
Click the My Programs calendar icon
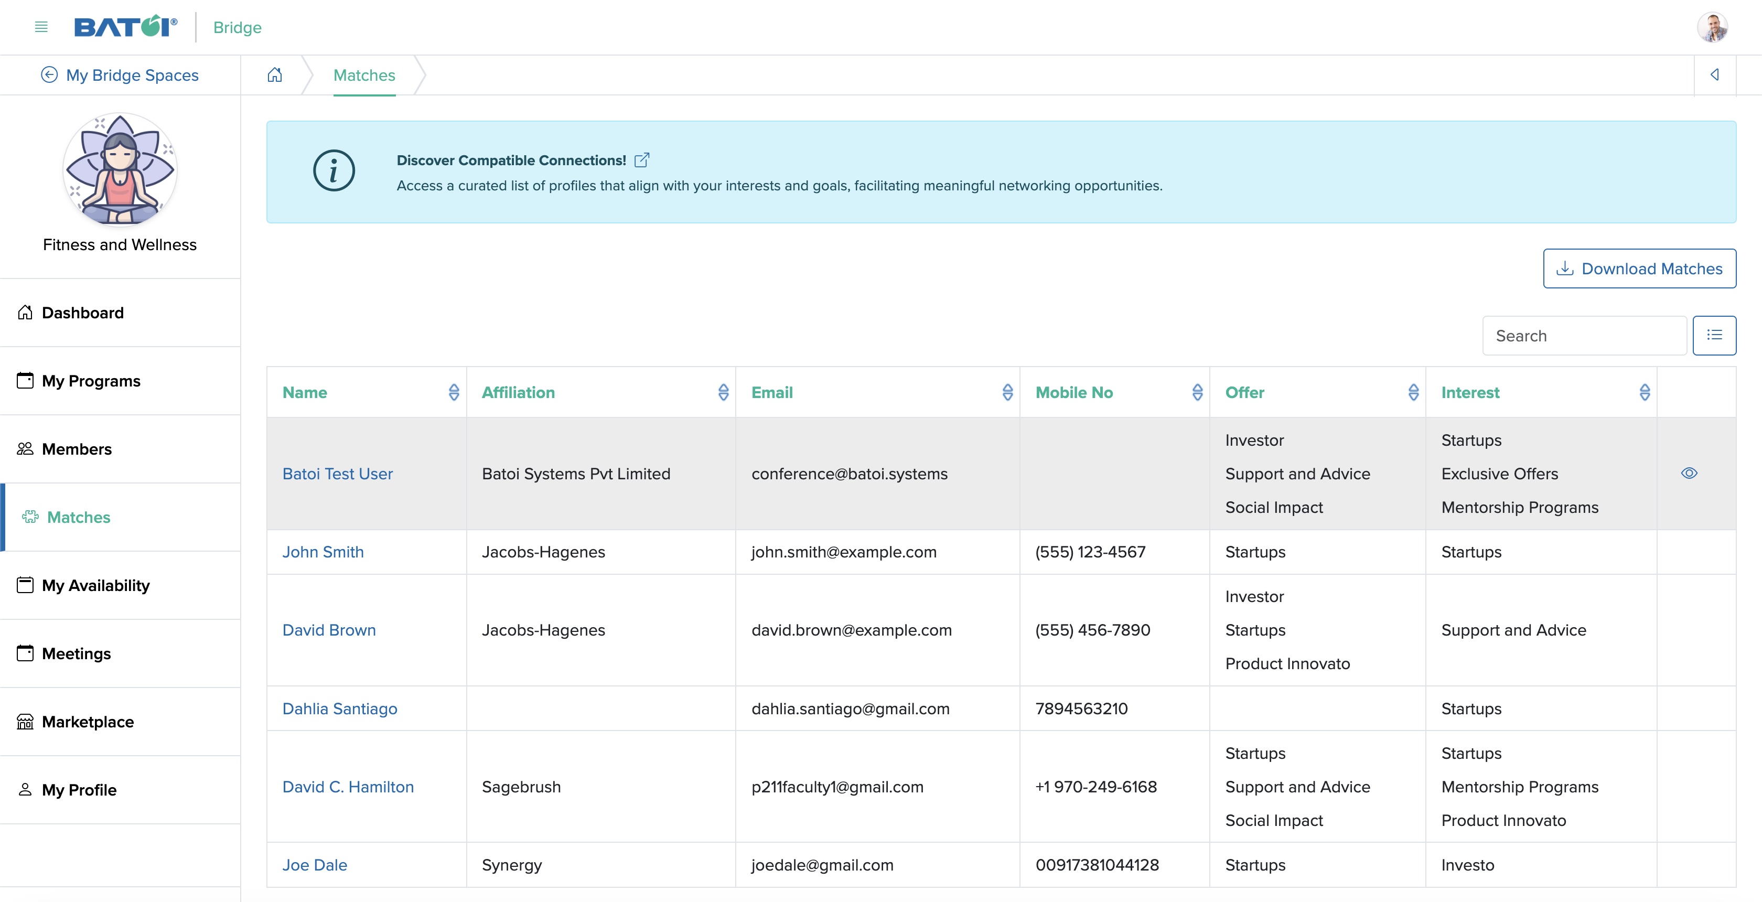click(25, 380)
